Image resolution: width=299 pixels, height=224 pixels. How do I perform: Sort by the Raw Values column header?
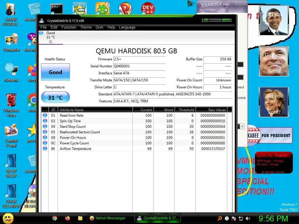212,110
